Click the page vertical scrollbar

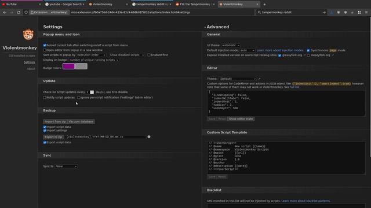coord(370,87)
